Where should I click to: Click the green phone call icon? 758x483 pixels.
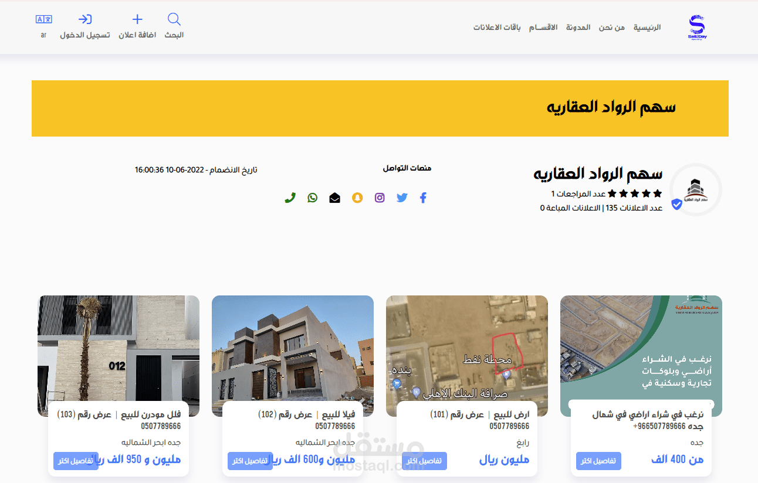pos(290,198)
